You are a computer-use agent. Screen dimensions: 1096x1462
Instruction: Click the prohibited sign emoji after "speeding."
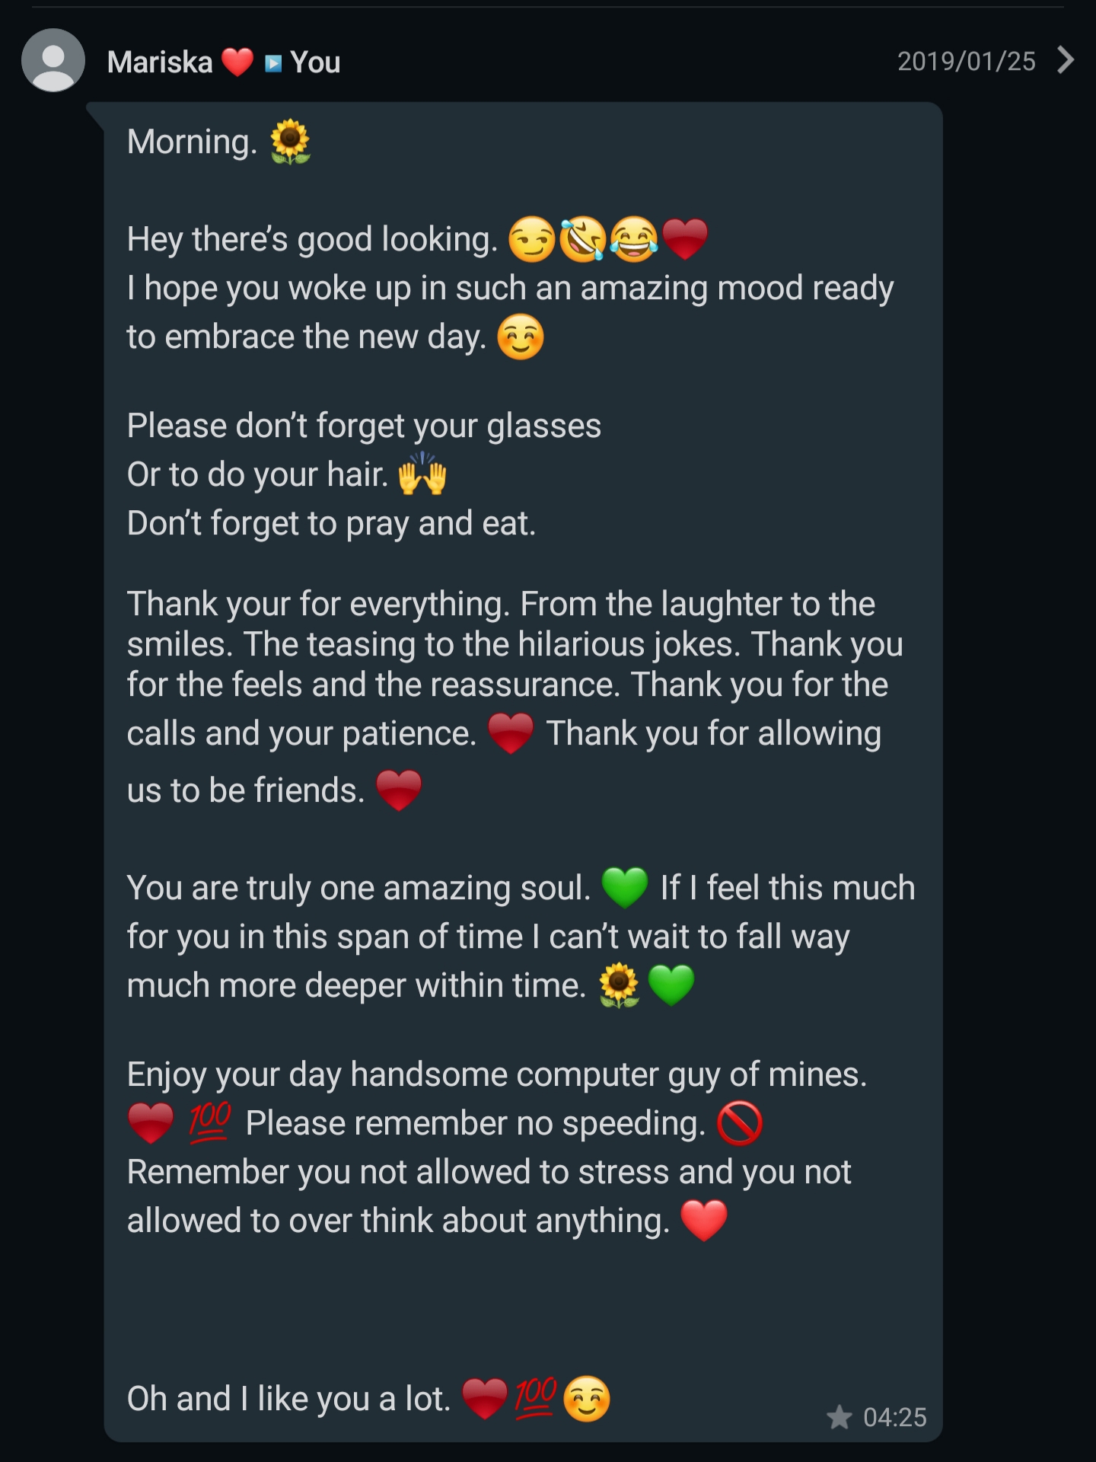740,1123
